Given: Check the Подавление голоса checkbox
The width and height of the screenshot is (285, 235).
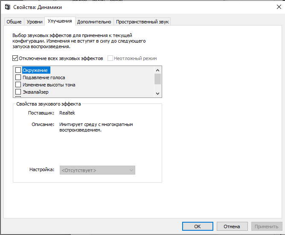Looking at the screenshot, I should pos(18,77).
